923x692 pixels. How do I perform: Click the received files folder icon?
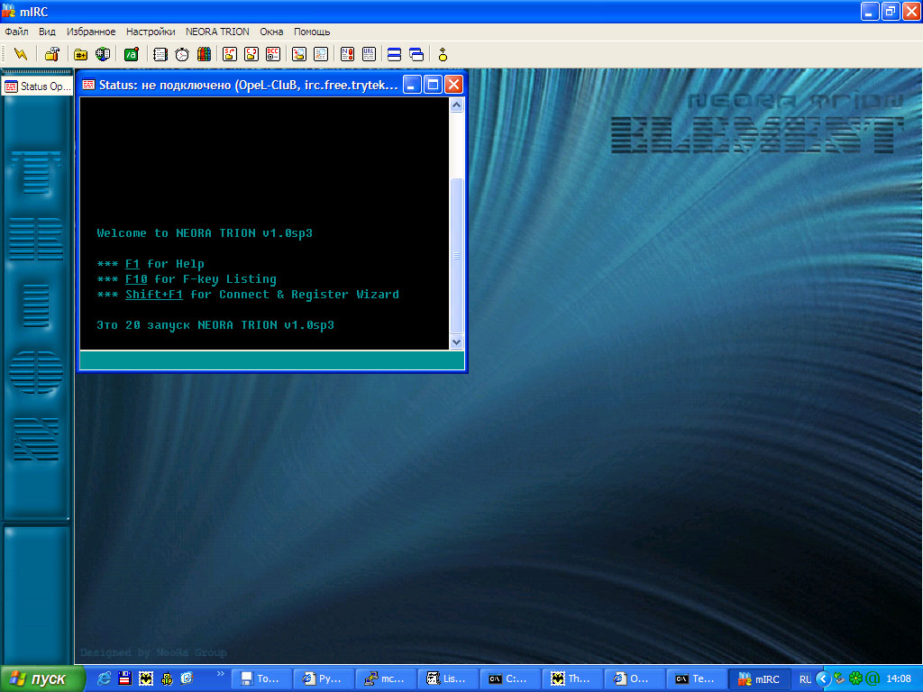[299, 55]
